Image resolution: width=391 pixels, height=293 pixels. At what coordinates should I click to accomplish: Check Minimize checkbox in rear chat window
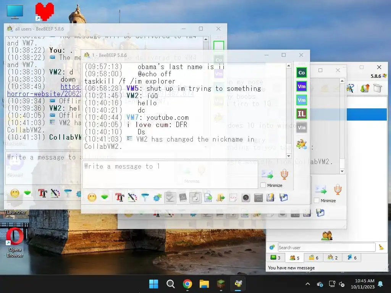point(317,200)
